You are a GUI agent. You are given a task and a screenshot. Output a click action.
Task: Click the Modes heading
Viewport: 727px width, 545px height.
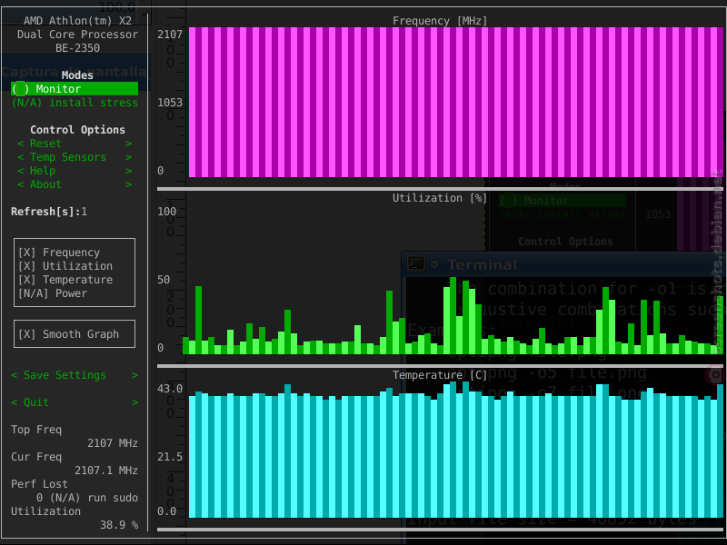(77, 75)
